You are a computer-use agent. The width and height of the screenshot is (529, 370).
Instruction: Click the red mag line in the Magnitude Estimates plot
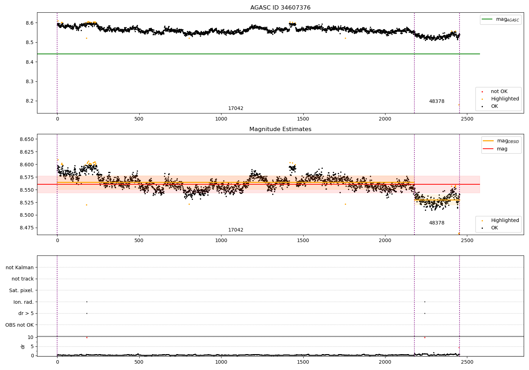(x=259, y=184)
